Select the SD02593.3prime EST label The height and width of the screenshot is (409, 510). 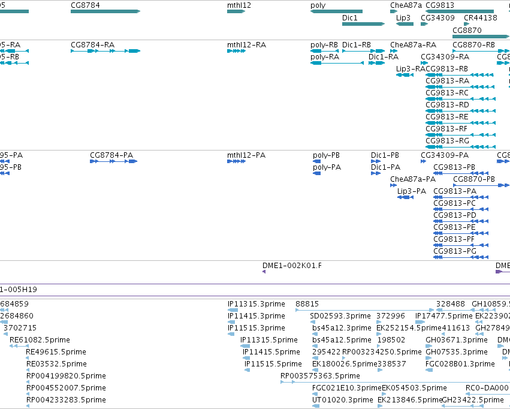click(x=340, y=316)
